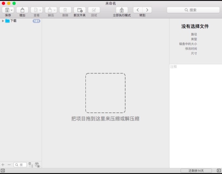The width and height of the screenshot is (222, 174).
Task: Go forward with the right arrow
Action: pyautogui.click(x=147, y=10)
